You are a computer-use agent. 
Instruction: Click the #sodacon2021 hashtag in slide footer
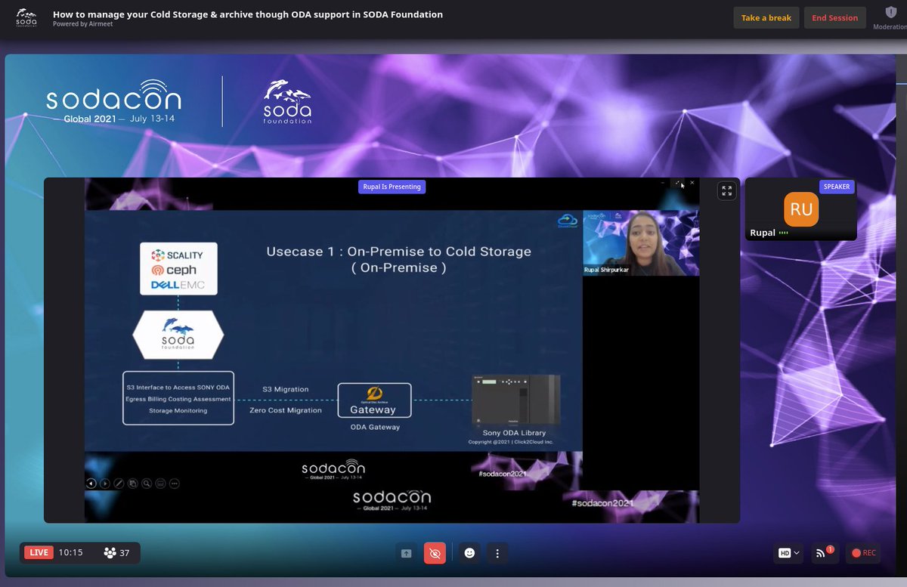(504, 473)
